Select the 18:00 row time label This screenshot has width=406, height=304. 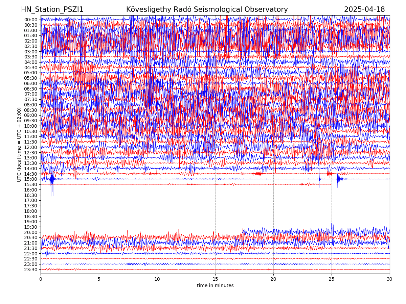coord(31,211)
